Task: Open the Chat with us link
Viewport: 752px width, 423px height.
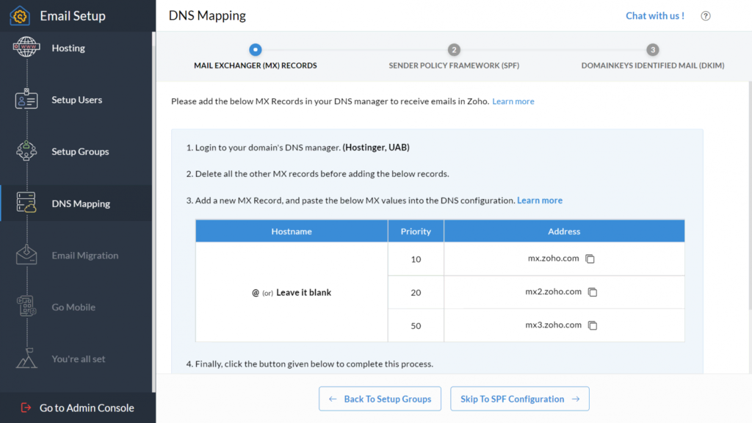Action: coord(654,15)
